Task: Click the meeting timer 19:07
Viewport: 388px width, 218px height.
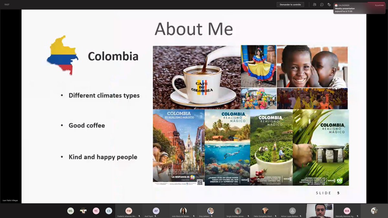Action: tap(6, 5)
